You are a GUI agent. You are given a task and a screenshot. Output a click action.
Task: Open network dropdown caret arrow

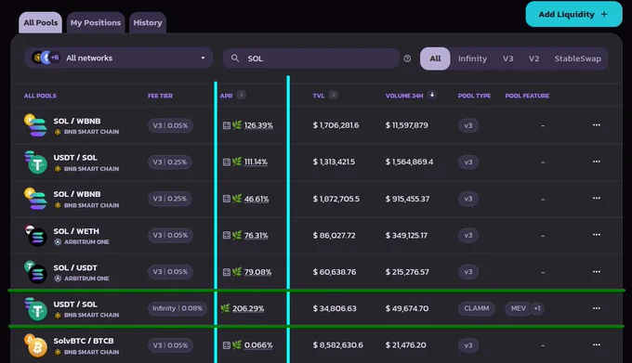pos(203,58)
